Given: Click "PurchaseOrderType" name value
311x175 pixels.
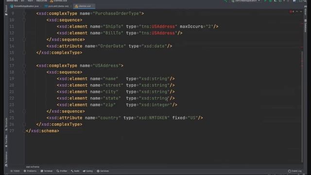Looking at the screenshot, I should coord(118,14).
